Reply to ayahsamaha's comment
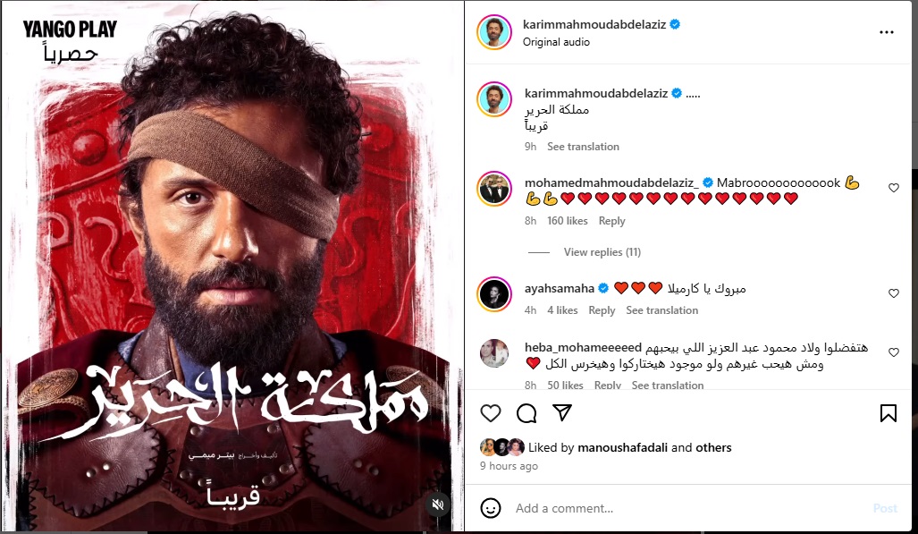918x534 pixels. click(602, 310)
